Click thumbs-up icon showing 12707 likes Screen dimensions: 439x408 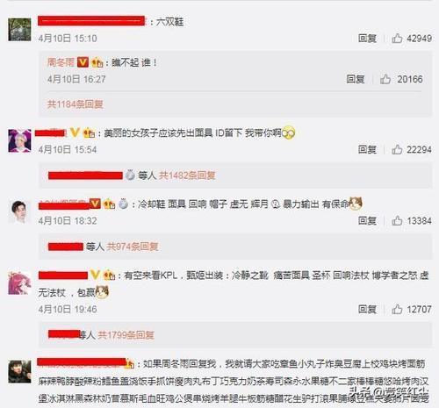[397, 309]
